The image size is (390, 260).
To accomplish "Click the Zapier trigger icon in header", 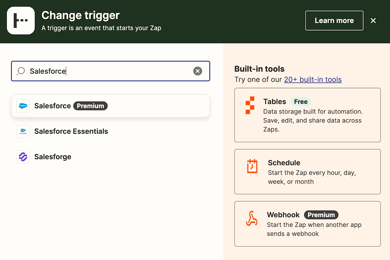I will point(21,21).
